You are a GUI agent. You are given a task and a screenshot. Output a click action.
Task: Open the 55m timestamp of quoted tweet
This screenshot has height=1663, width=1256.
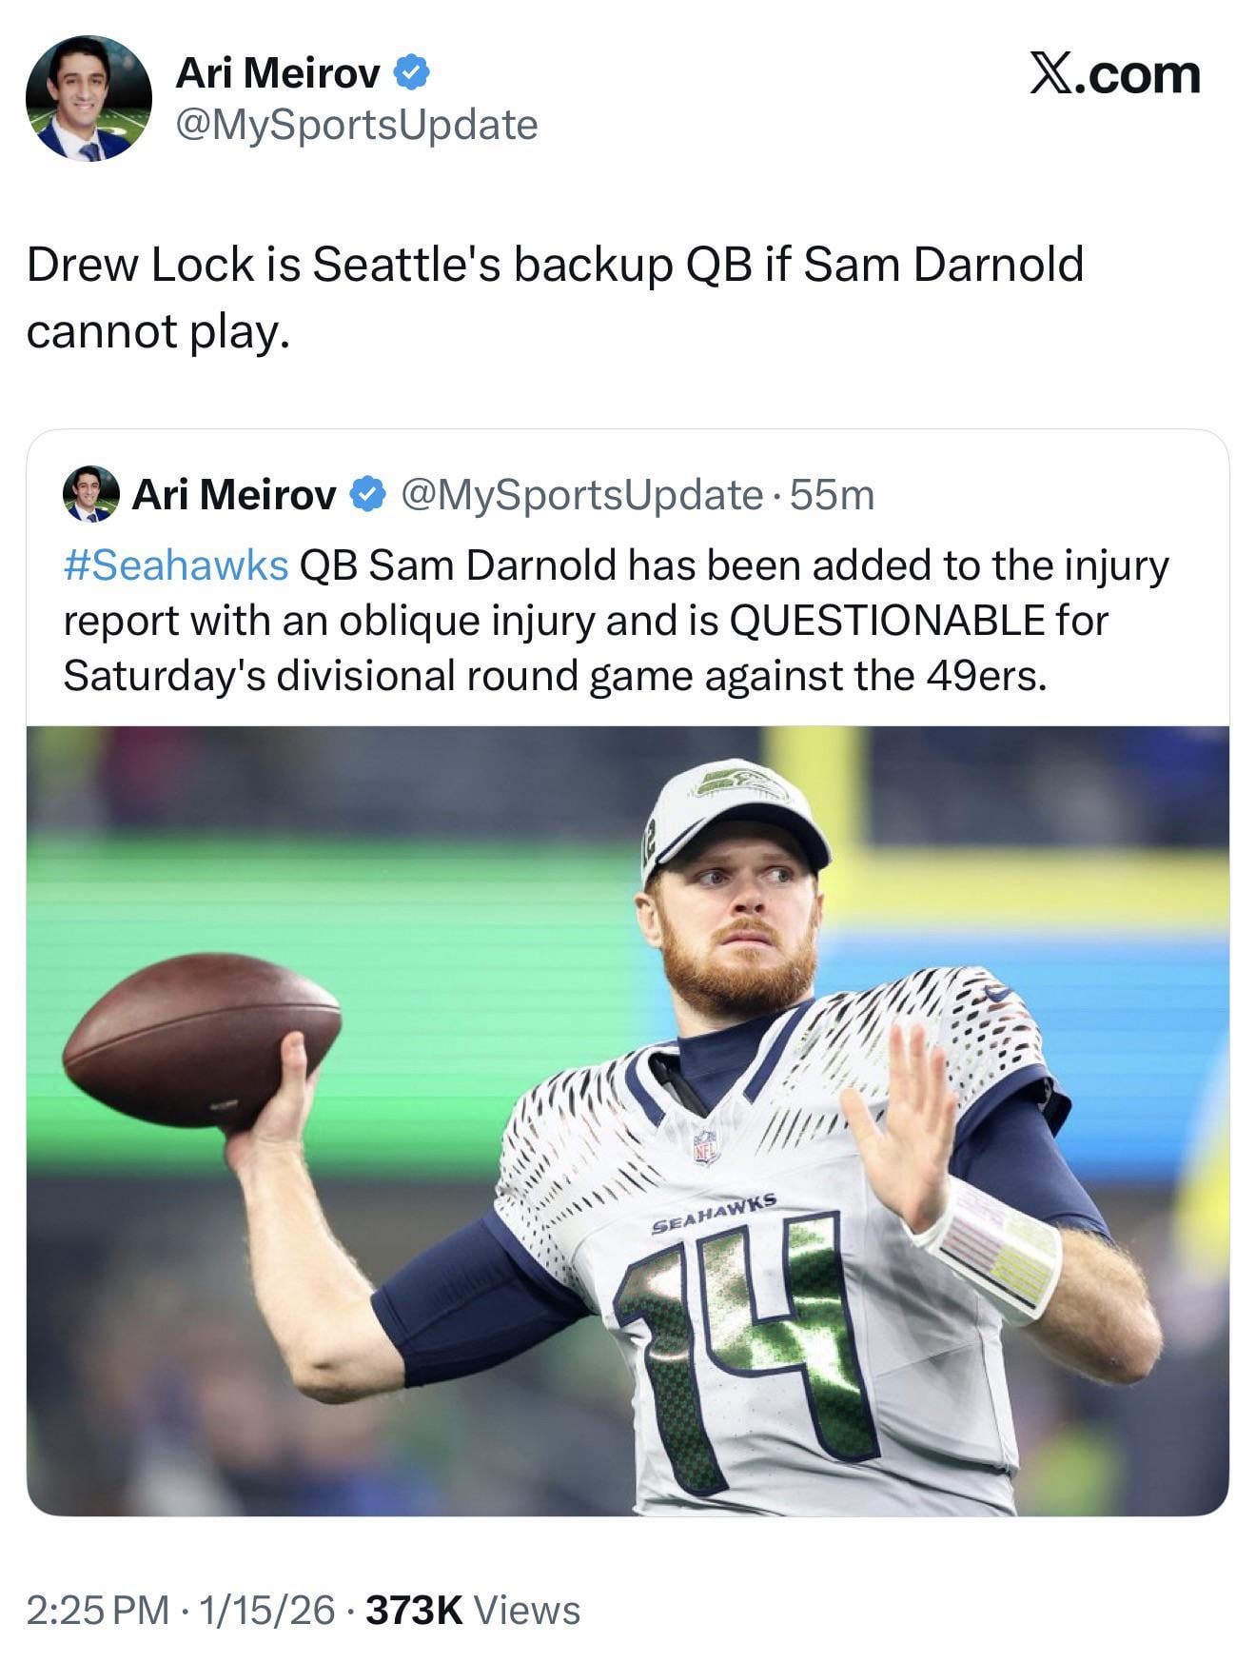pyautogui.click(x=832, y=495)
